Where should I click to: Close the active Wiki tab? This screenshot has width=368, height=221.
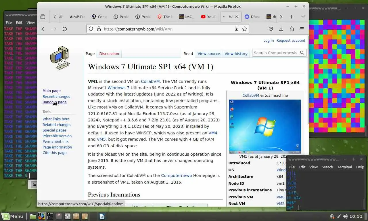237,17
